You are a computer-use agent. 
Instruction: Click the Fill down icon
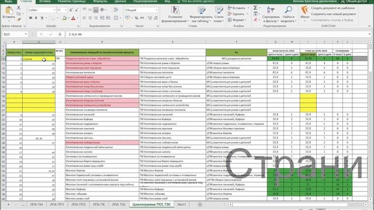coord(255,14)
